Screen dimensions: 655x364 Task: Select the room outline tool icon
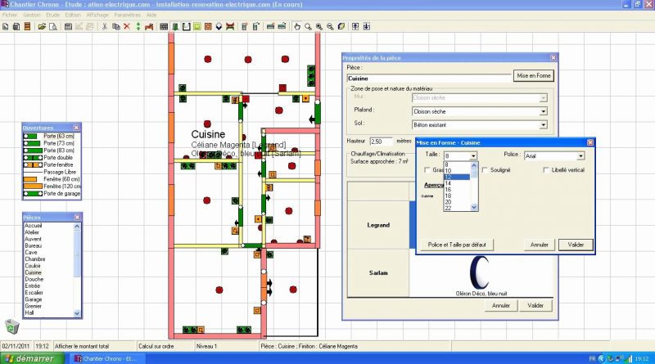click(x=187, y=26)
